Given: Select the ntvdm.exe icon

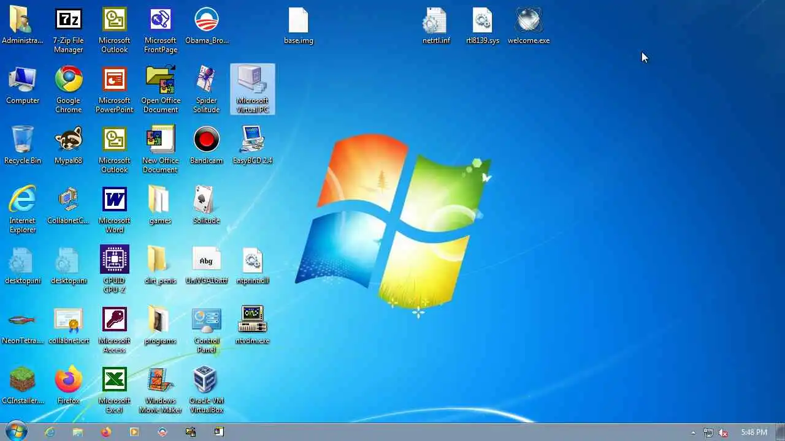Looking at the screenshot, I should 253,326.
